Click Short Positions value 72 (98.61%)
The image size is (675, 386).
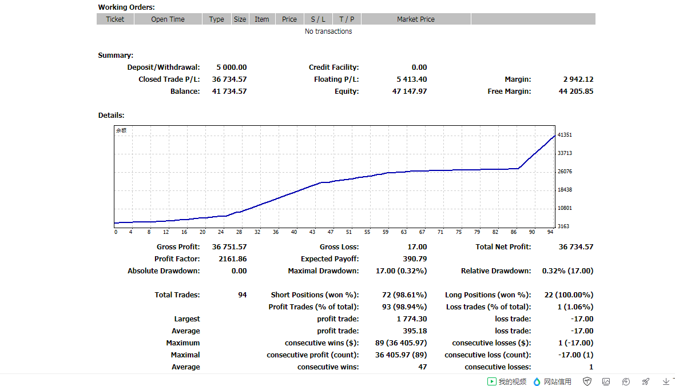[x=404, y=295]
